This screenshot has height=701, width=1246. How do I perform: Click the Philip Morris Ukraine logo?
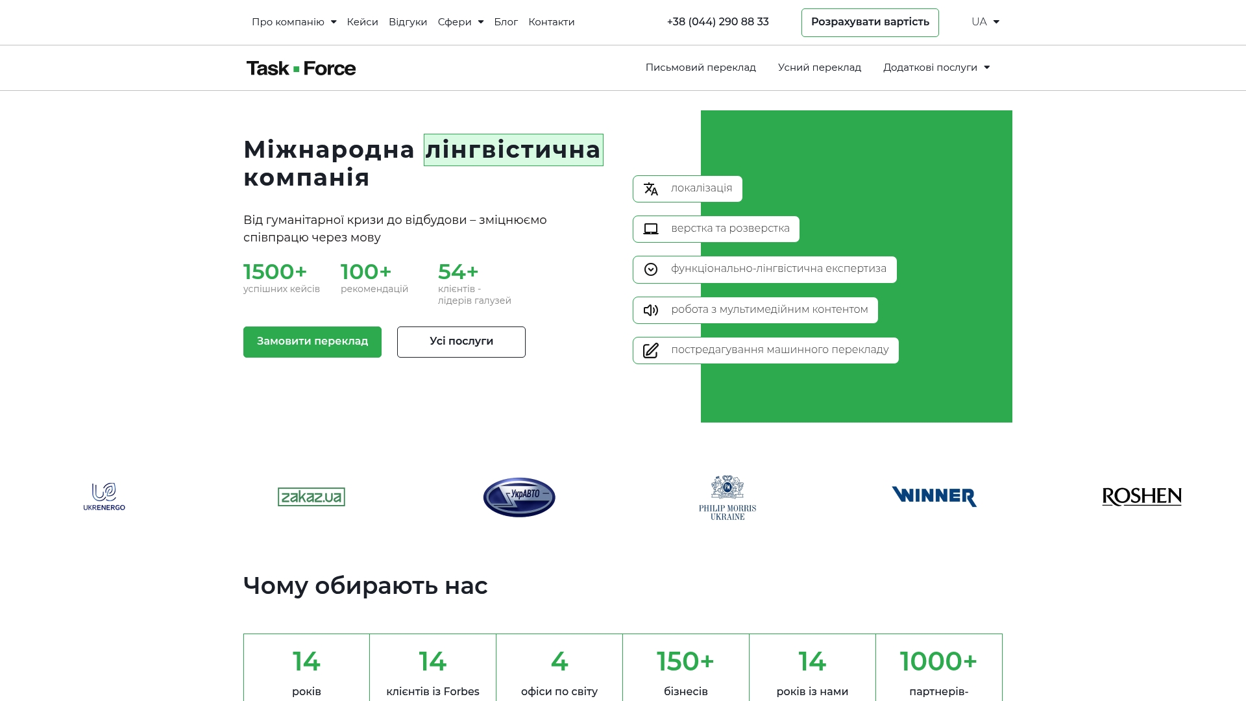click(x=727, y=497)
